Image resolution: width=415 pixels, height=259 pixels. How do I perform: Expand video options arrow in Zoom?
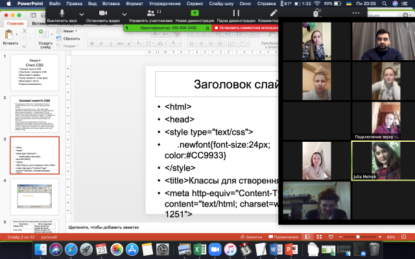[124, 14]
